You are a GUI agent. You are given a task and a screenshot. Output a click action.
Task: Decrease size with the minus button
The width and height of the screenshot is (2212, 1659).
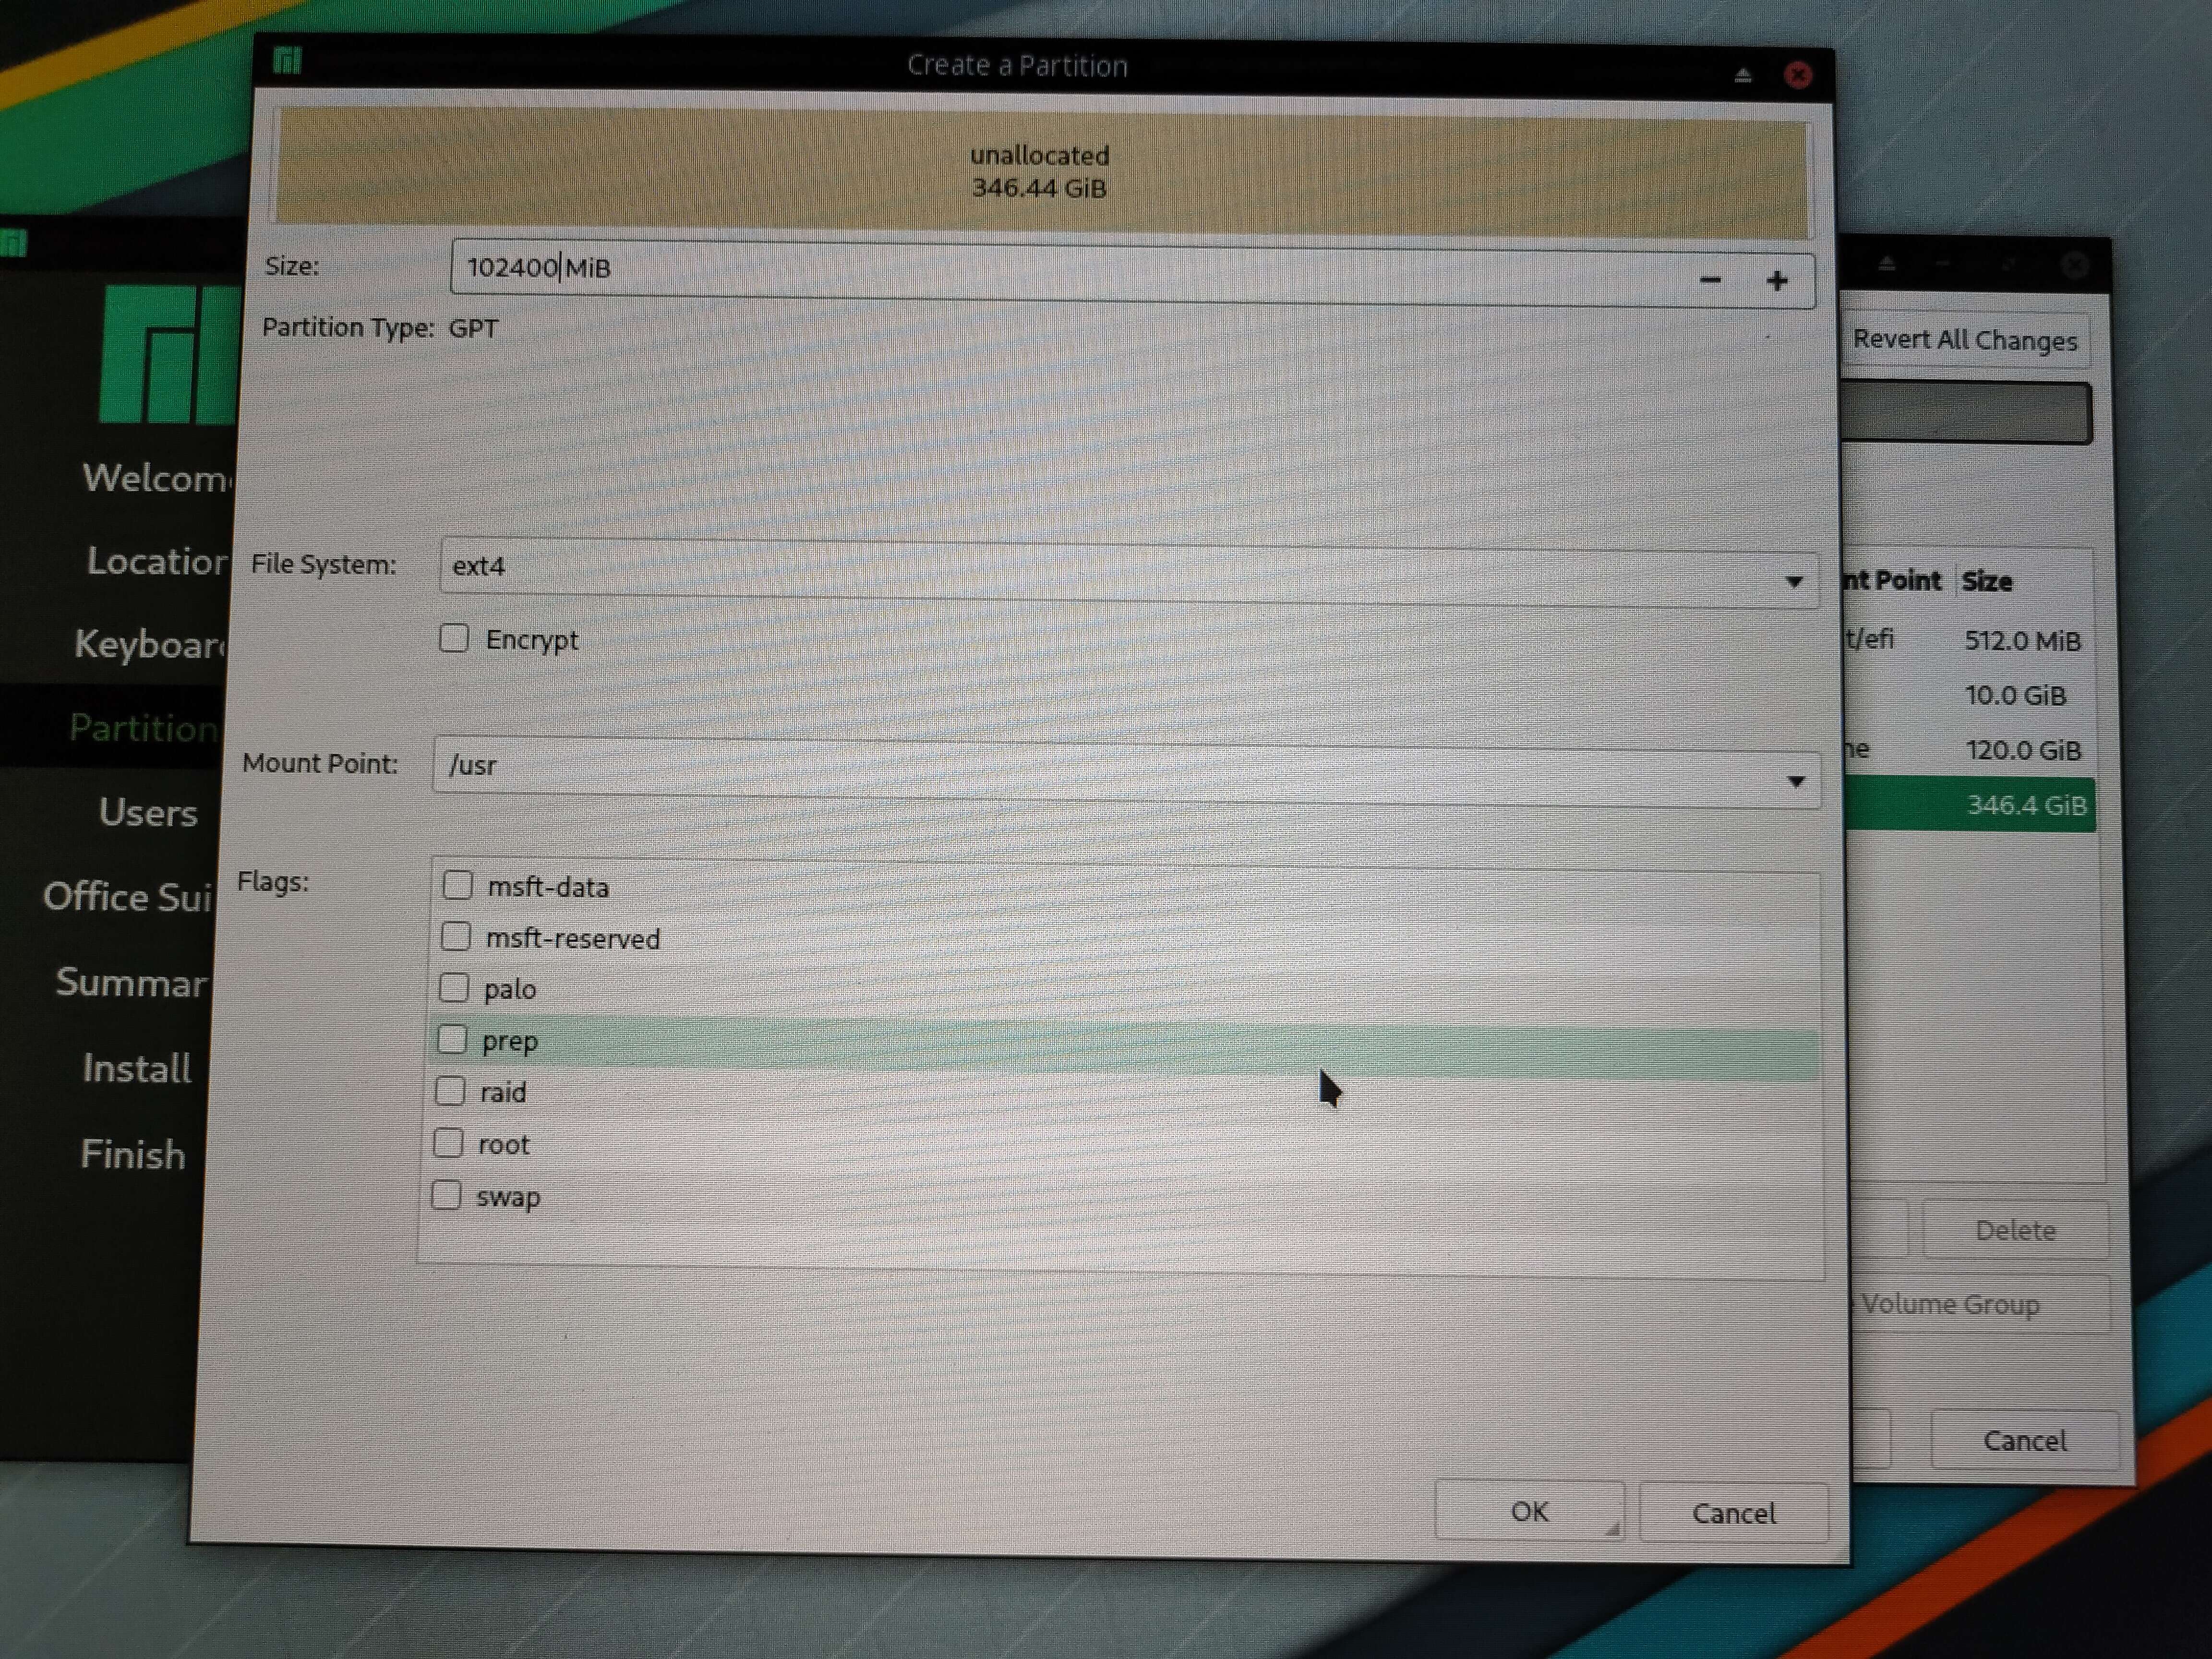(1710, 280)
